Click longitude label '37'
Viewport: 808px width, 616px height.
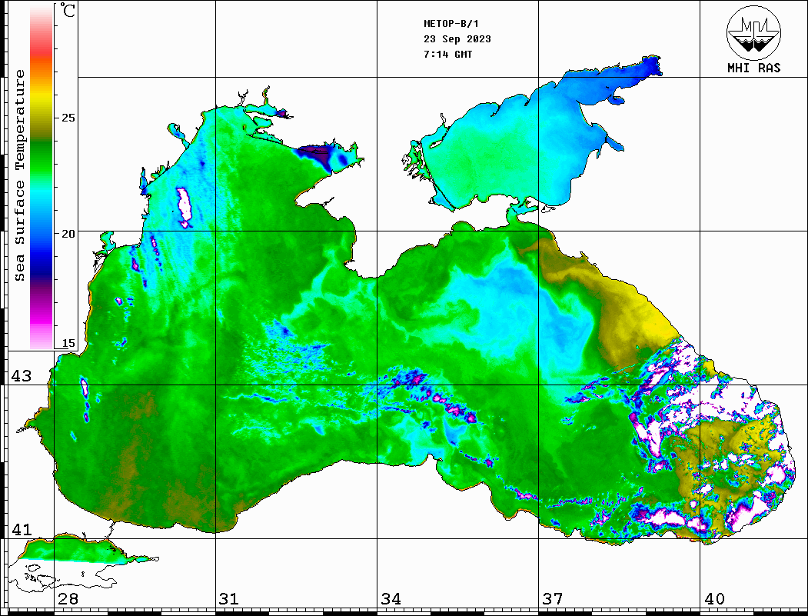pos(553,598)
